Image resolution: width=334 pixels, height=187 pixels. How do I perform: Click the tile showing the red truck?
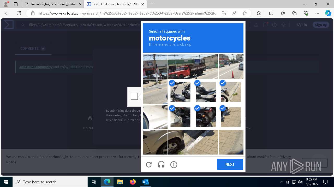(x=180, y=66)
